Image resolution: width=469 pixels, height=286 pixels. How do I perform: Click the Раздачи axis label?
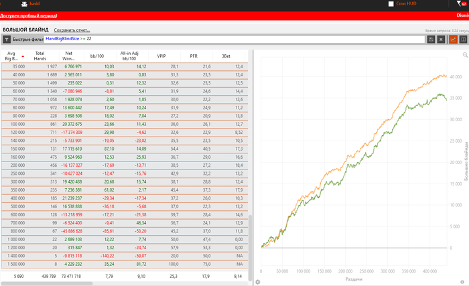[x=354, y=279]
